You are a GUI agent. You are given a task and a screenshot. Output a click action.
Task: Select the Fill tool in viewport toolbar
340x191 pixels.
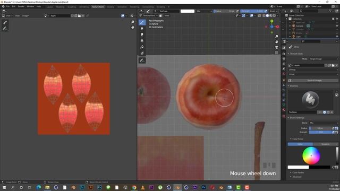point(142,47)
